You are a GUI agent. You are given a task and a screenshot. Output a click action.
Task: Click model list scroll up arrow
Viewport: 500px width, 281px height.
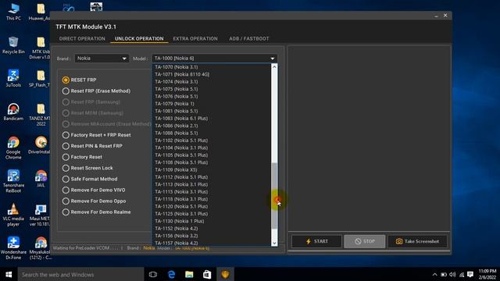274,67
